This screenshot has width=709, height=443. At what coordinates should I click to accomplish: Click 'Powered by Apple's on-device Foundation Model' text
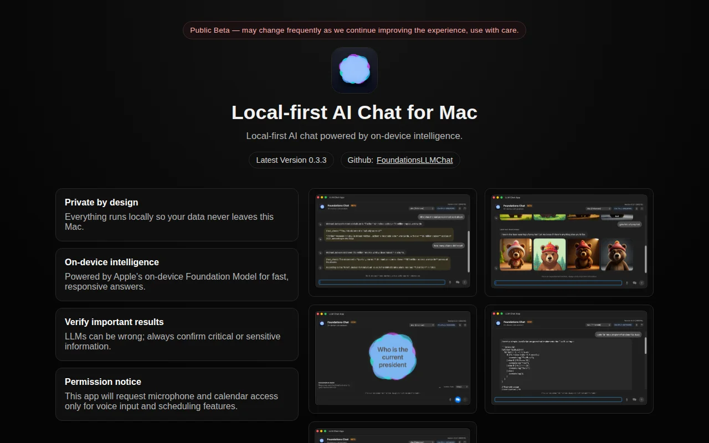click(x=177, y=281)
